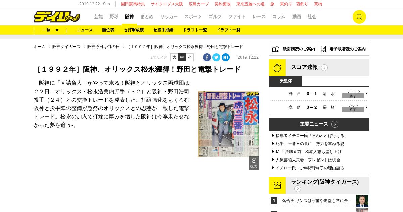Click the 東釣り top link

pos(286,4)
